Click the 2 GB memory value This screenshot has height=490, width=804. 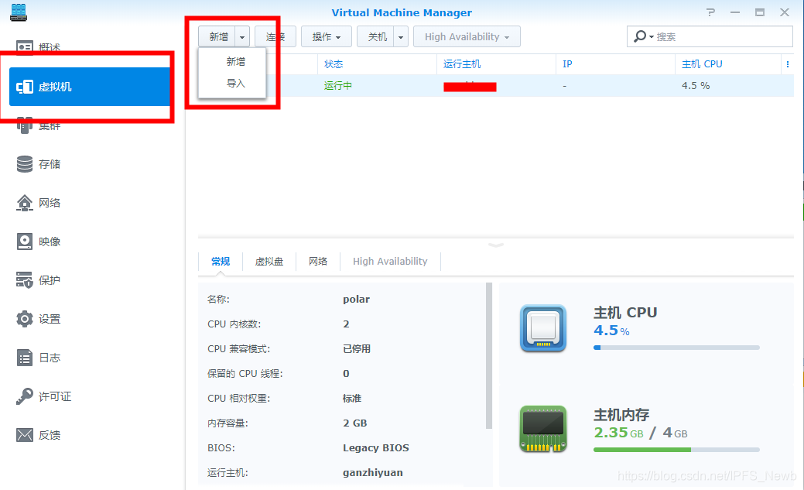pos(355,423)
